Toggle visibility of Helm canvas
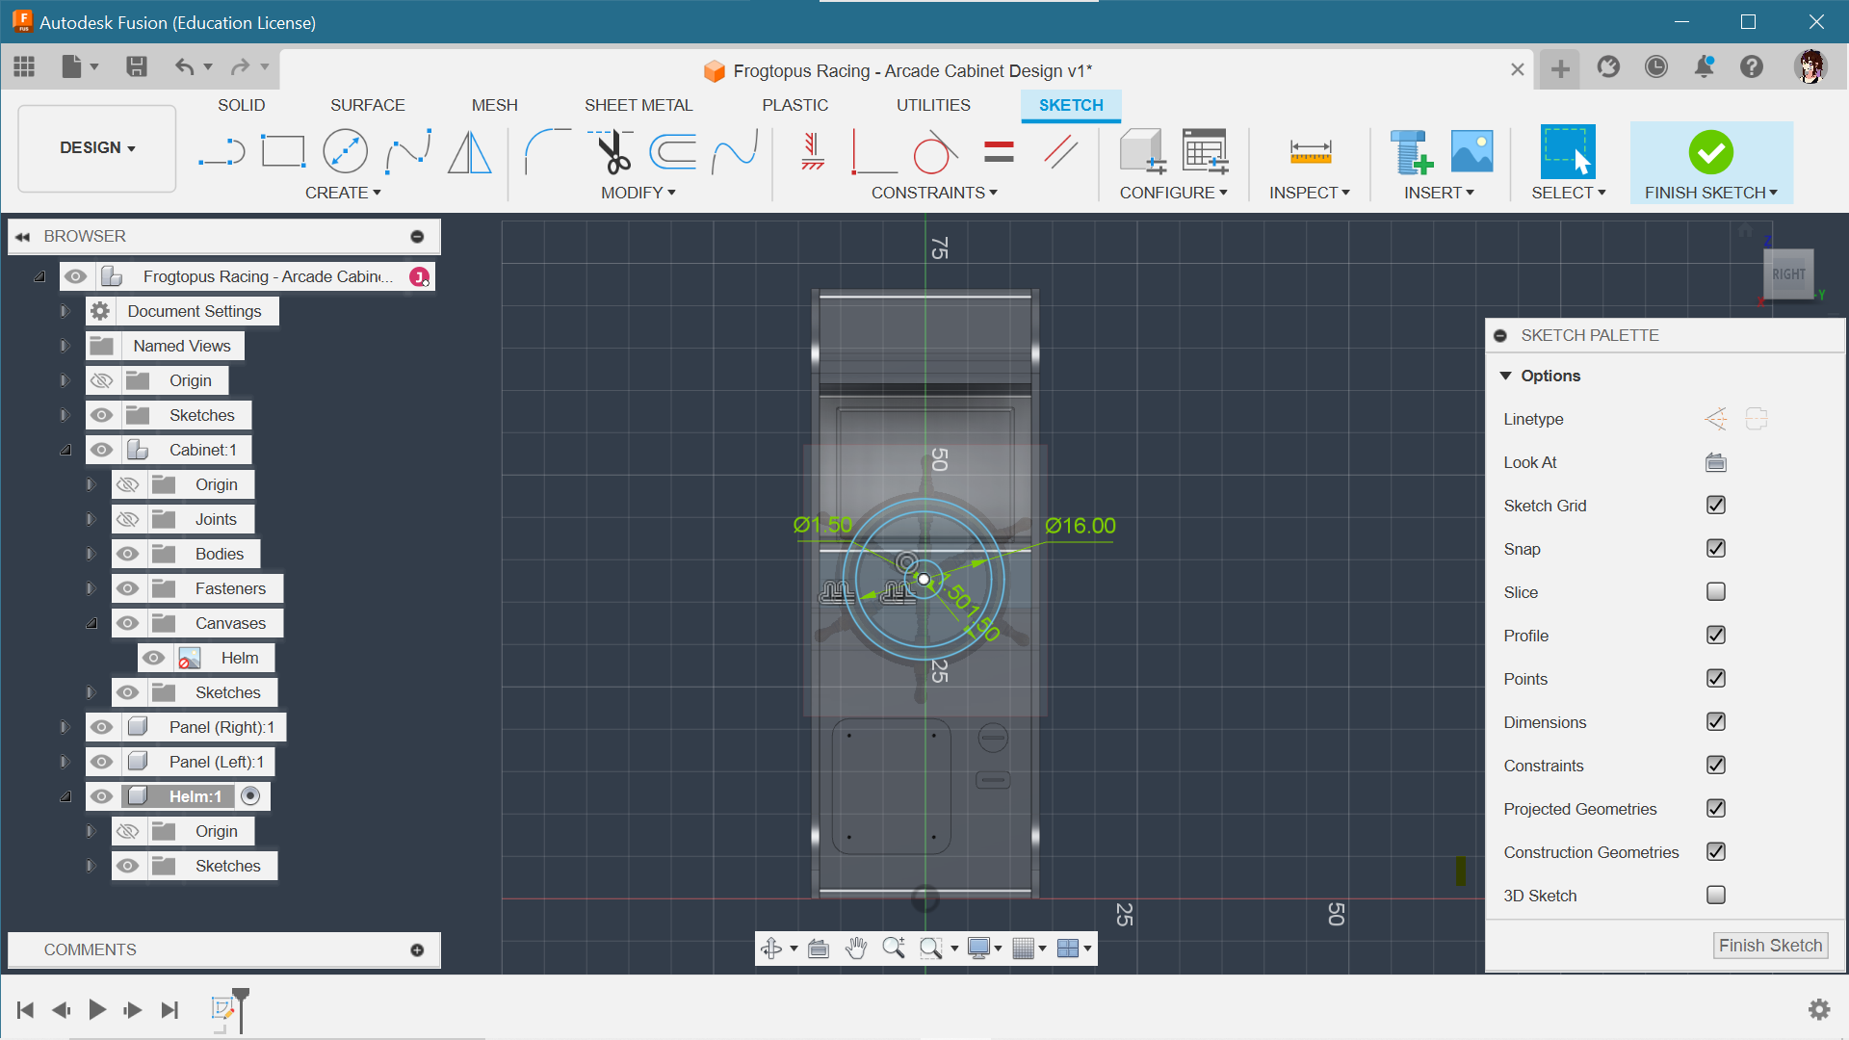Screen dimensions: 1849x1040 click(154, 658)
